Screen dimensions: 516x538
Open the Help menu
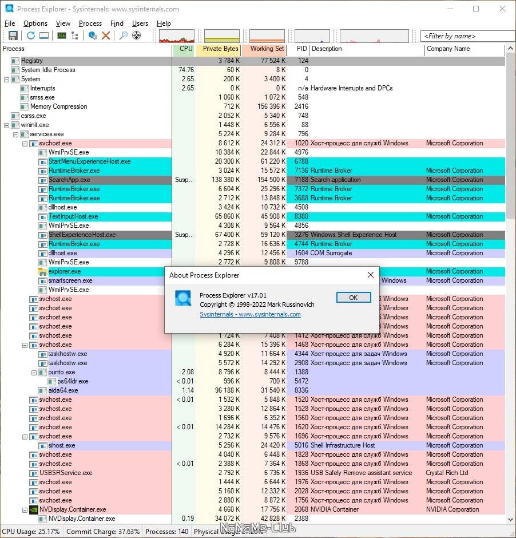click(x=164, y=23)
